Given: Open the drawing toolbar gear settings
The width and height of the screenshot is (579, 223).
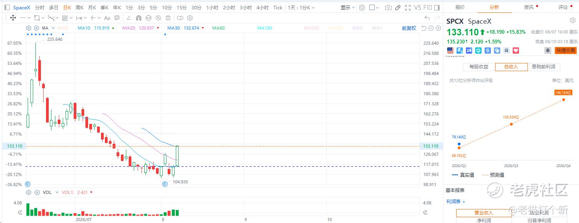Looking at the screenshot, I should pyautogui.click(x=190, y=18).
